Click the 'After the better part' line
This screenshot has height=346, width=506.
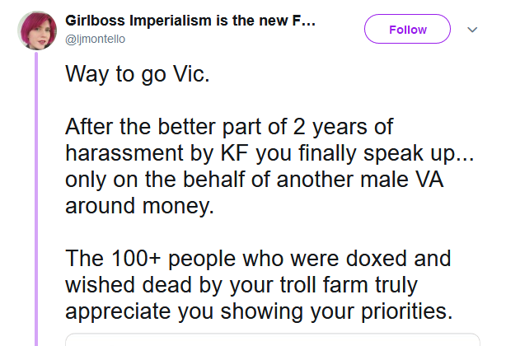tap(229, 127)
